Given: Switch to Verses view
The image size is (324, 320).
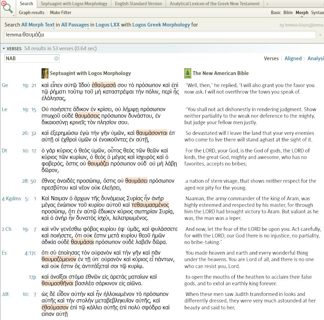Looking at the screenshot, I should [x=271, y=58].
